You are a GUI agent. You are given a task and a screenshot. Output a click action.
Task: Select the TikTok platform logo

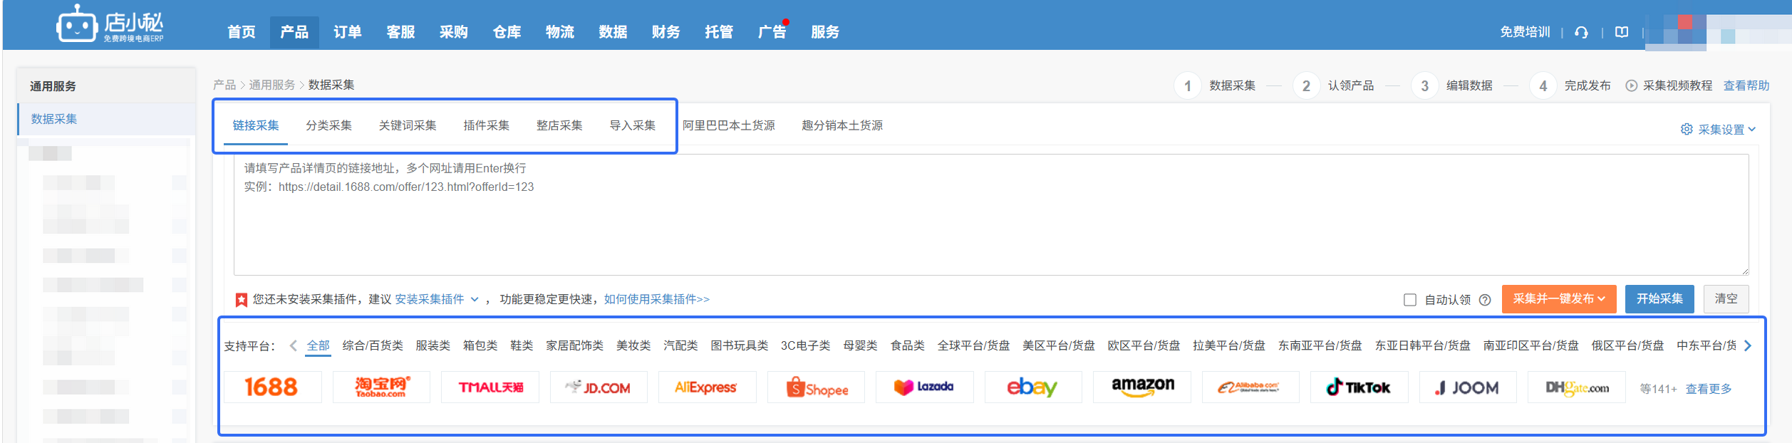(1359, 387)
